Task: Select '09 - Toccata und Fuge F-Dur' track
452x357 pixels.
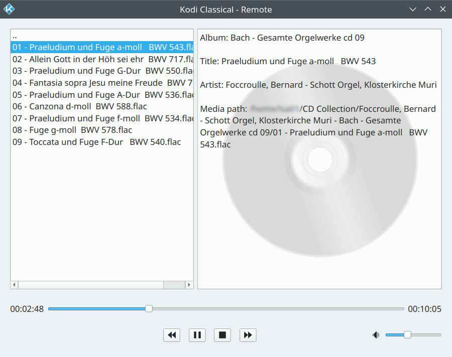Action: coord(102,142)
